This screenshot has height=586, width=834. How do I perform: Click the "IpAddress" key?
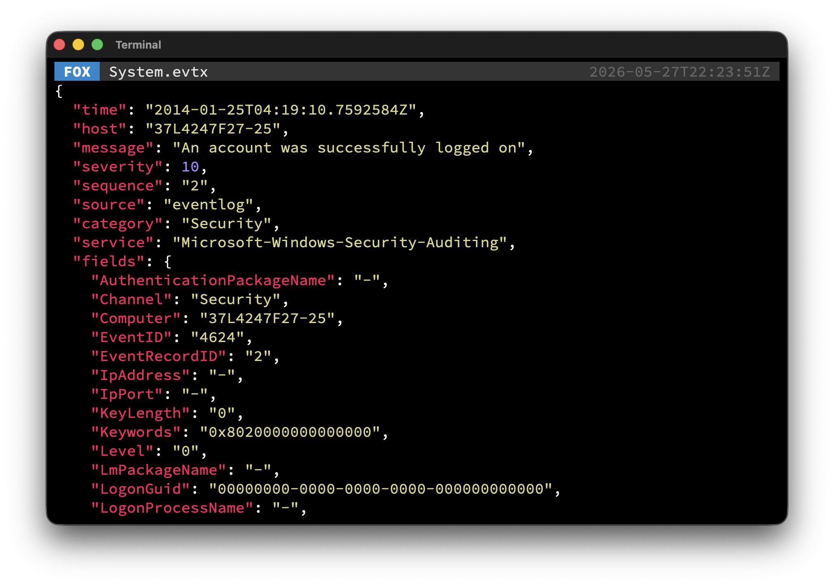[141, 375]
